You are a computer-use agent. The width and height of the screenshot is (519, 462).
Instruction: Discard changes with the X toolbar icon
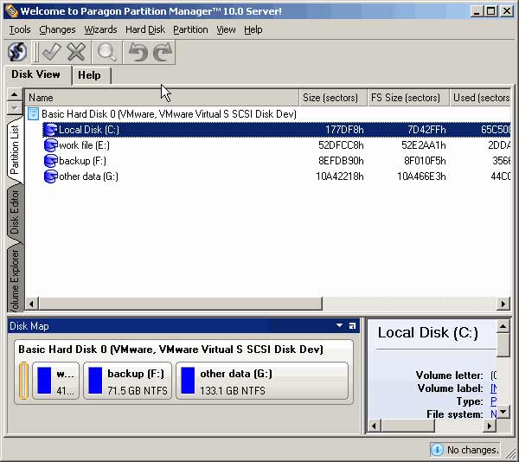coord(76,52)
